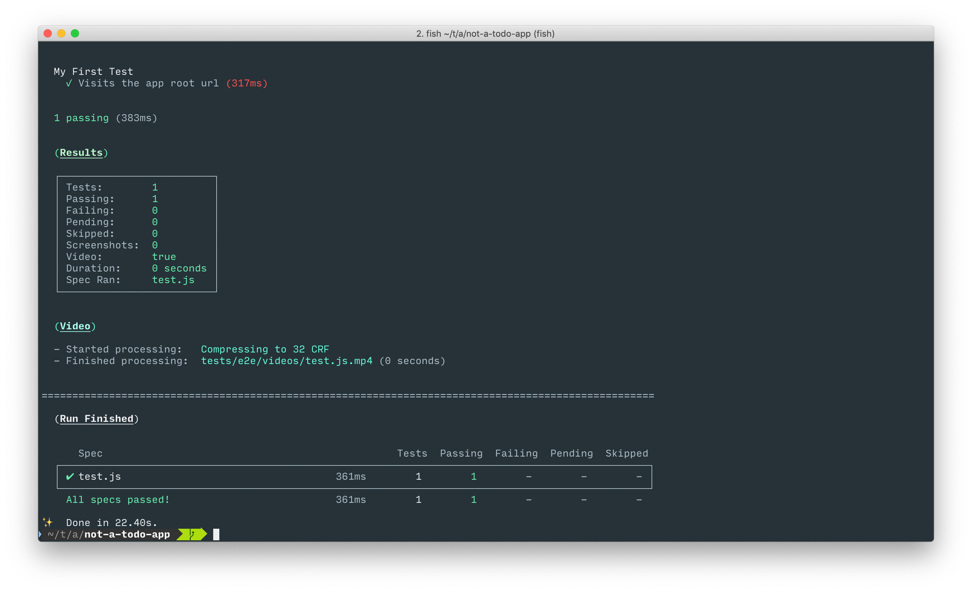The width and height of the screenshot is (972, 592).
Task: Click the checkmark before Visits the app
Action: click(x=69, y=83)
